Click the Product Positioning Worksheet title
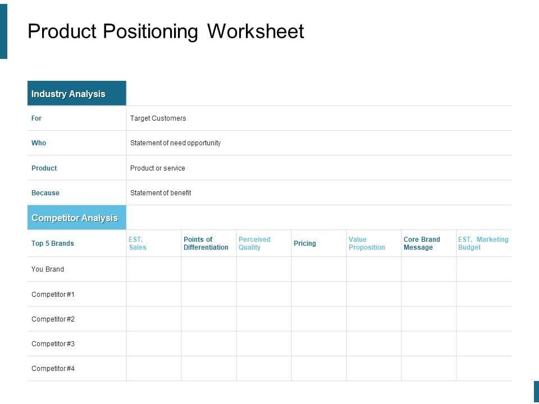This screenshot has width=539, height=404. [x=166, y=31]
